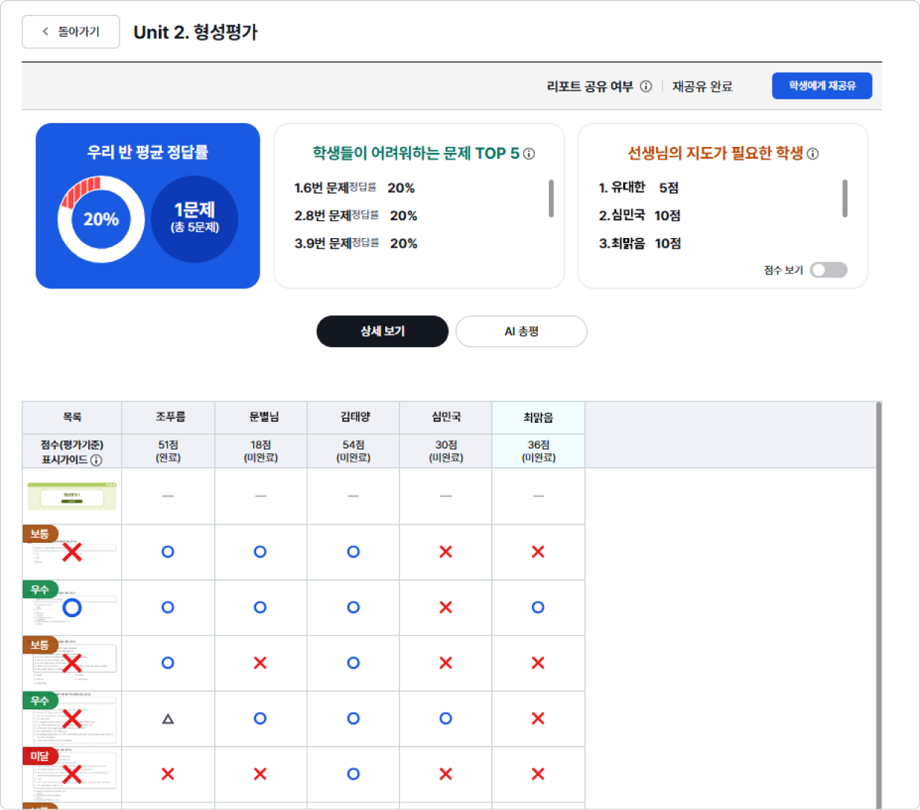Click 조푸름's dash in title slide row
The width and height of the screenshot is (920, 810).
[168, 496]
